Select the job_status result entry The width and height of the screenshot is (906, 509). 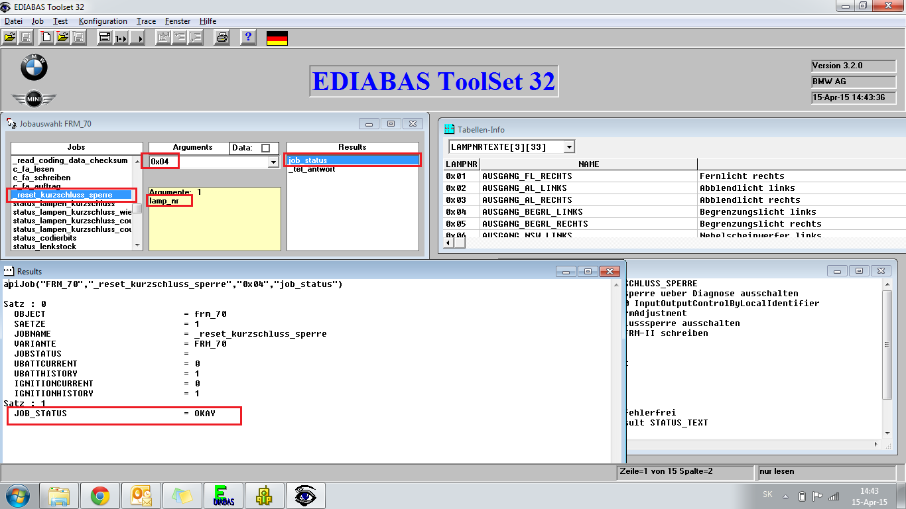[x=308, y=160]
